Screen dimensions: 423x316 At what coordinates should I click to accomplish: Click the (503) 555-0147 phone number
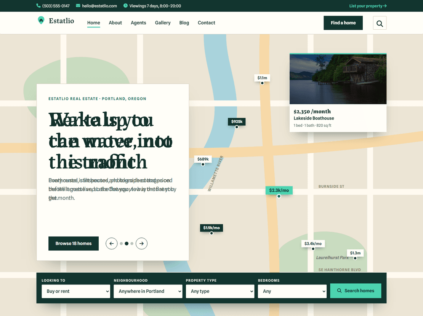click(56, 6)
